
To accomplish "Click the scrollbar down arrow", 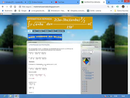I will pos(129,93).
